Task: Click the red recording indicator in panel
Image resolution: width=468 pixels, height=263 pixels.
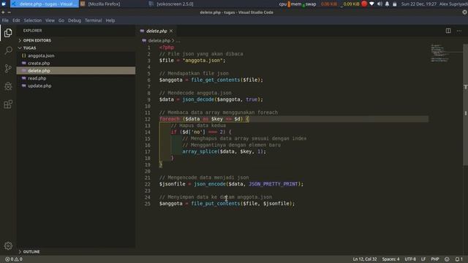Action: point(364,4)
